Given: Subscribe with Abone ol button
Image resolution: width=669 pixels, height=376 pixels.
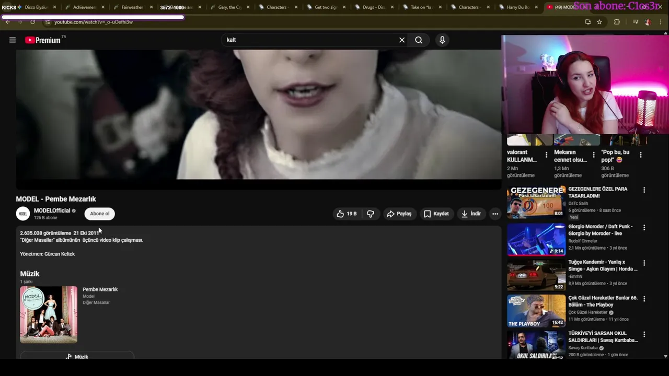Looking at the screenshot, I should click(x=99, y=214).
